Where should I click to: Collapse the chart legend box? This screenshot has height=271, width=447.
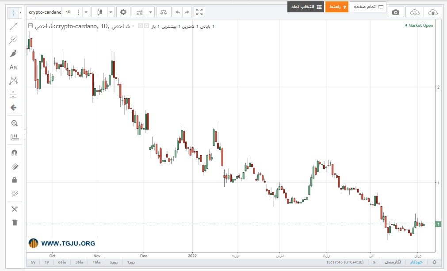[x=31, y=26]
